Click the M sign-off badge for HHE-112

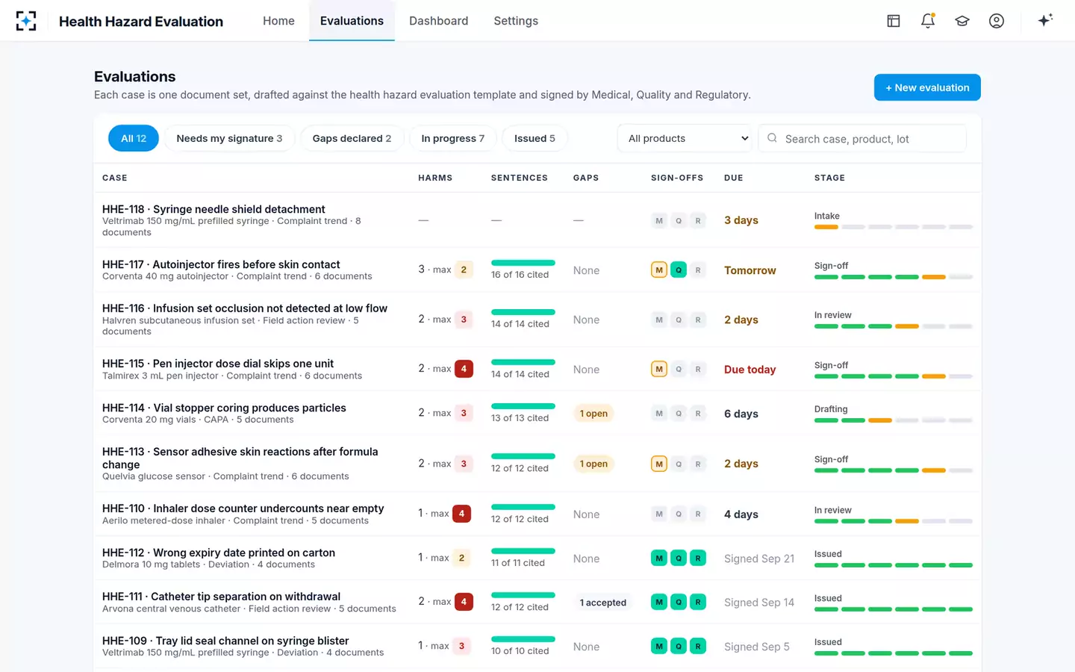(x=659, y=558)
